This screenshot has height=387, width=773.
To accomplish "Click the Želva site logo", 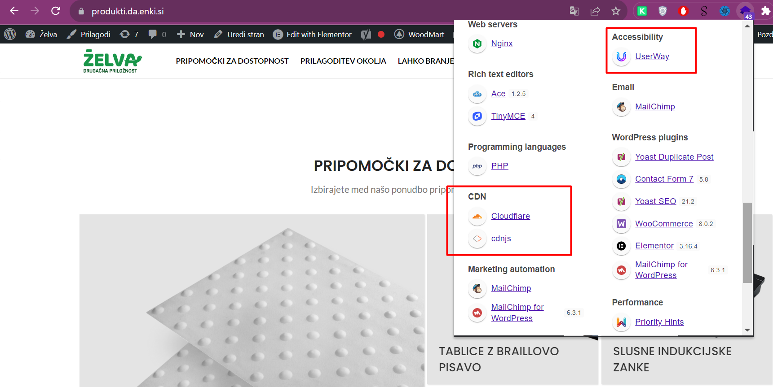I will (112, 61).
